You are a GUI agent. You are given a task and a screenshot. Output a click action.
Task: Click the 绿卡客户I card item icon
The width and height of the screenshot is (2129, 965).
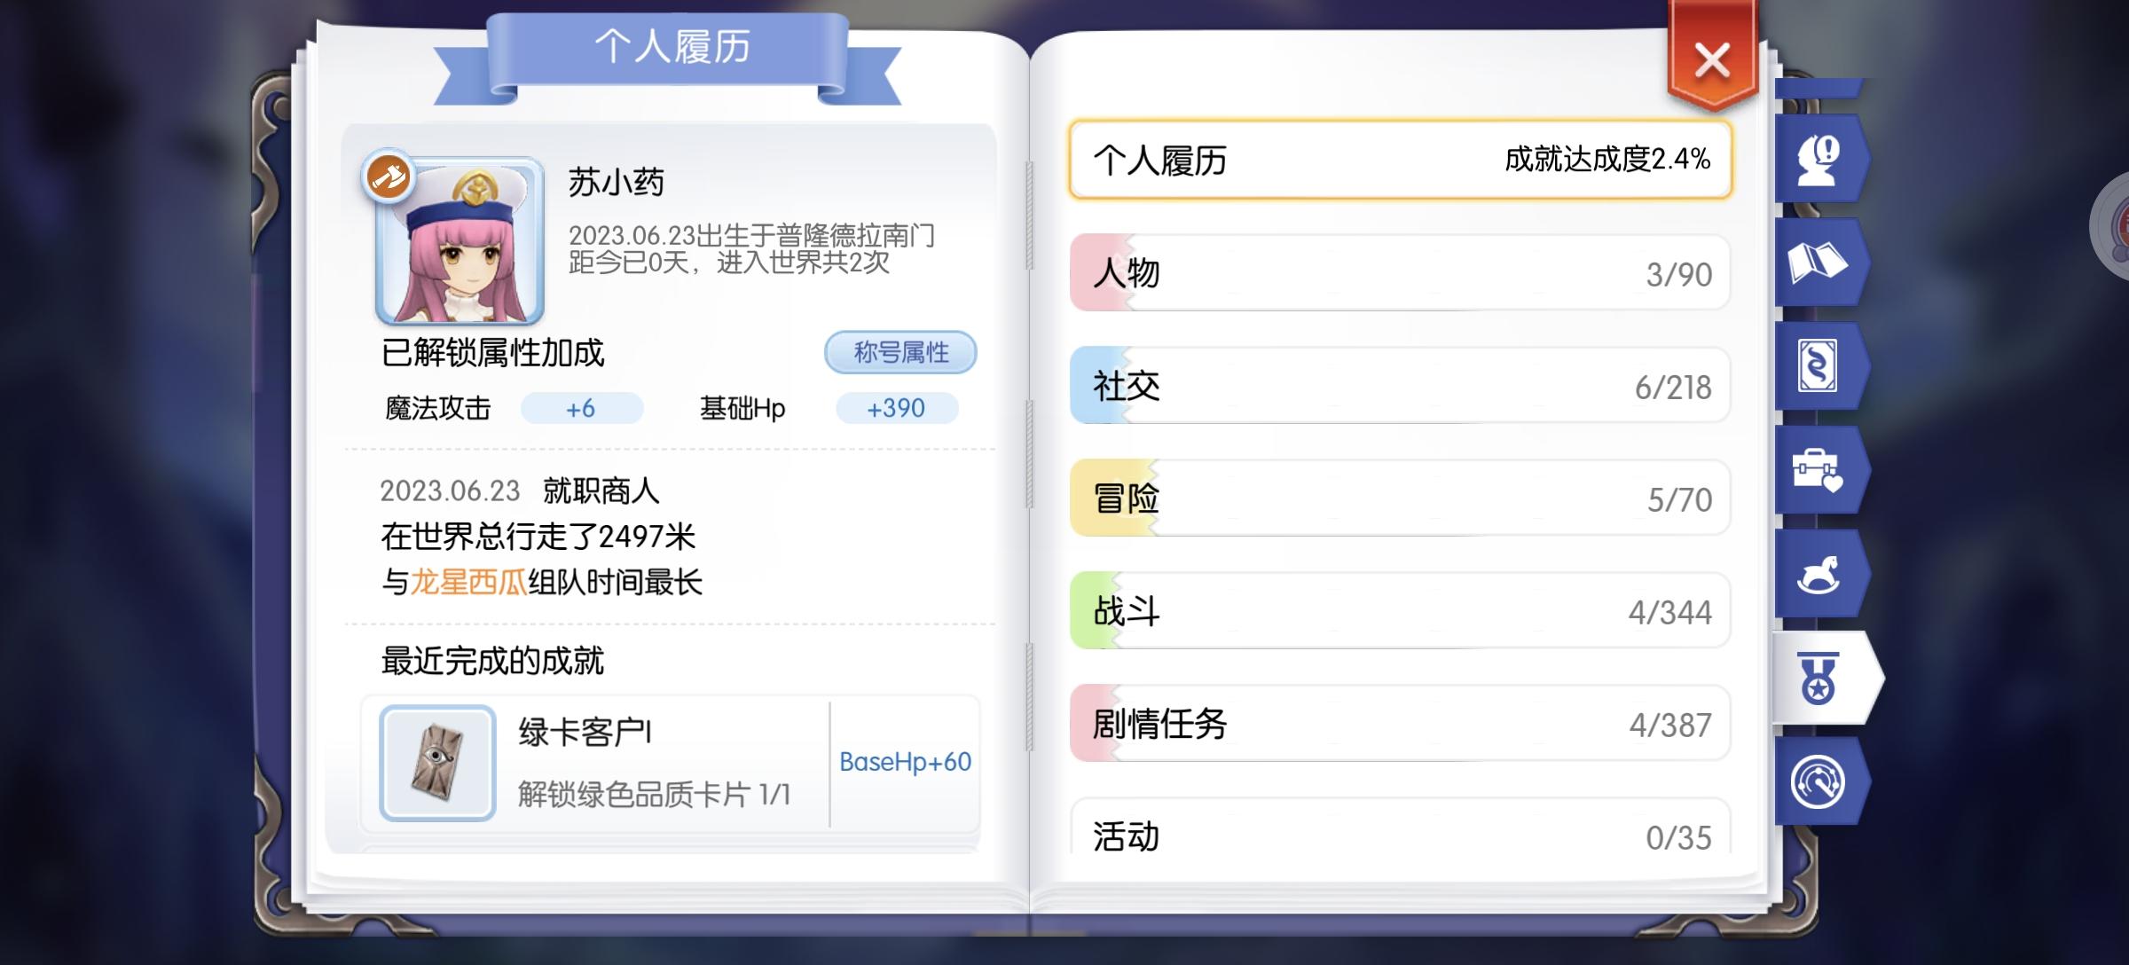437,763
